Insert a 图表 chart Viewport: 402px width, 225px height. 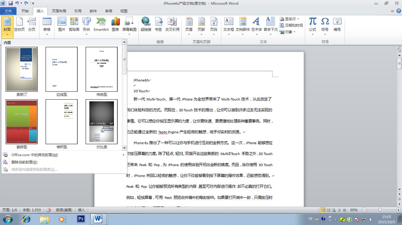(x=115, y=25)
